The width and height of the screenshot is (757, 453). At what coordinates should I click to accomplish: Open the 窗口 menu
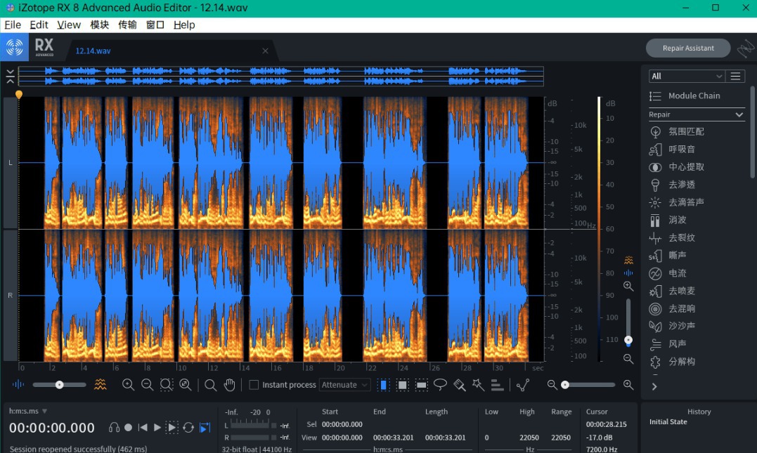coord(155,25)
